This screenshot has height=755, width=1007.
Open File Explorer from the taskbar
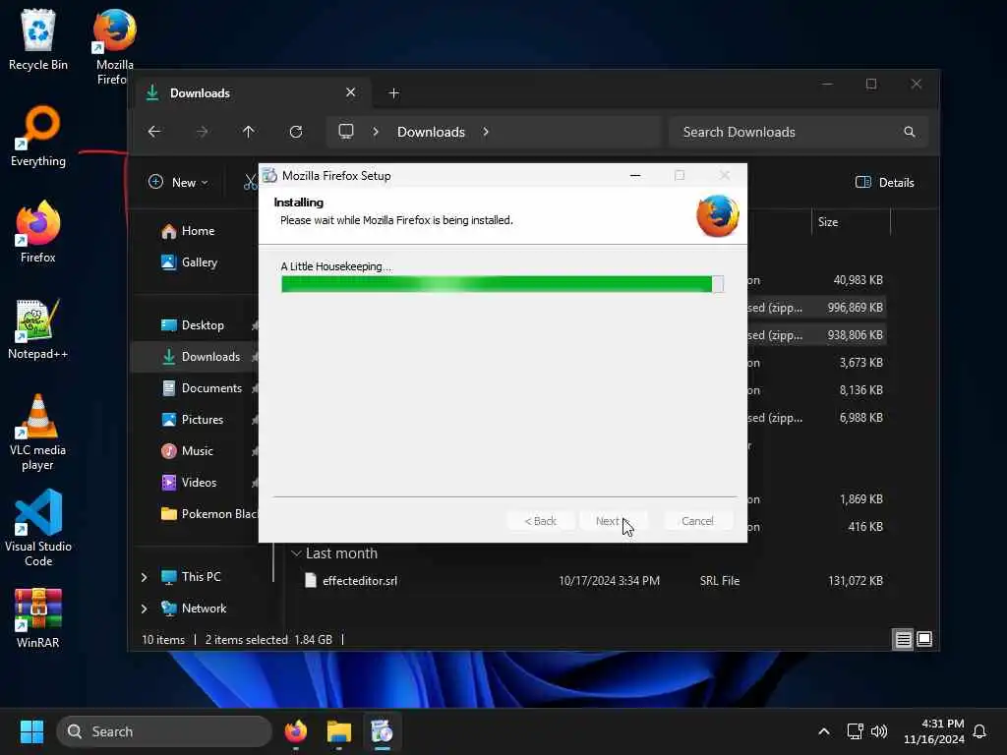pos(338,731)
